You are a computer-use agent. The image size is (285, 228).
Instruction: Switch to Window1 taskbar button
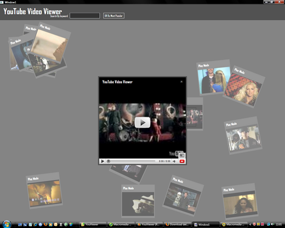click(206, 224)
